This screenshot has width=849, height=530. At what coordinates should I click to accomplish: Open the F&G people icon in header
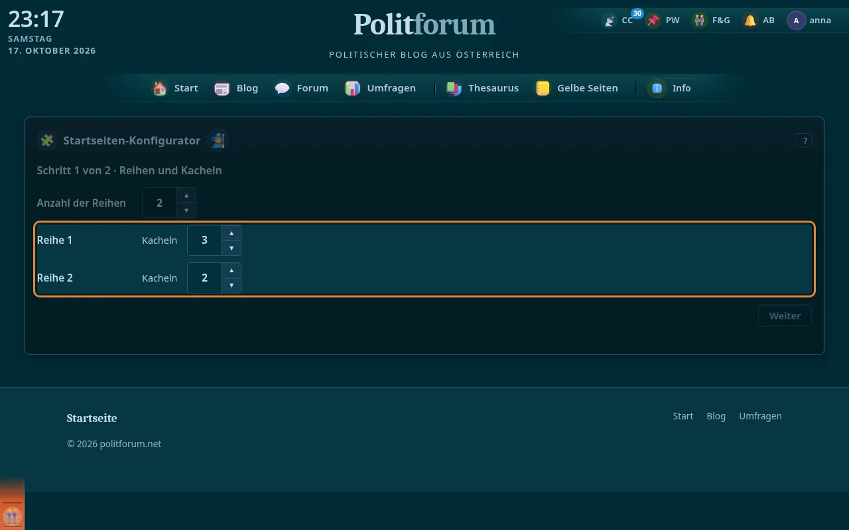click(x=700, y=21)
